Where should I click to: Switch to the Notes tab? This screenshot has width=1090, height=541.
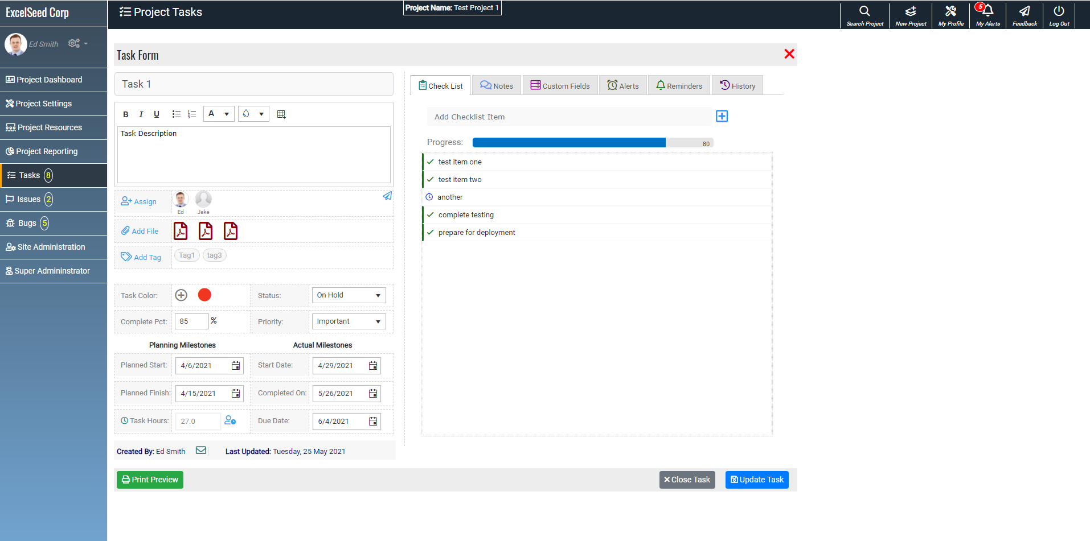click(496, 85)
